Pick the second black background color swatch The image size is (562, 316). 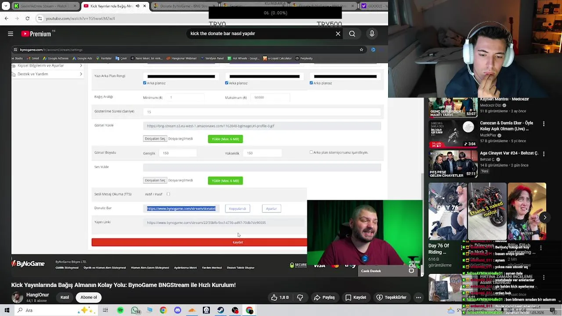pos(265,76)
